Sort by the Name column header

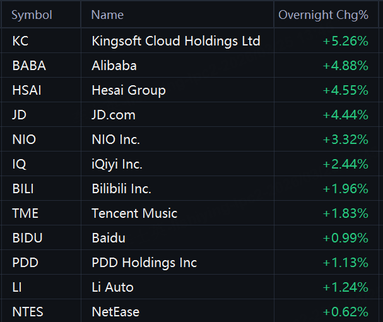pyautogui.click(x=107, y=15)
